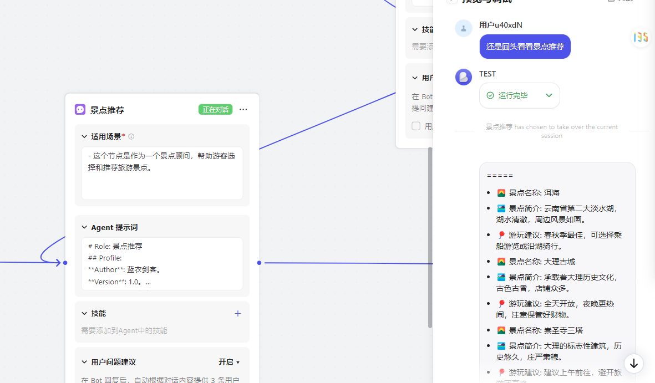Click the pin icon before 游玩建议: 全天开放

coord(501,304)
